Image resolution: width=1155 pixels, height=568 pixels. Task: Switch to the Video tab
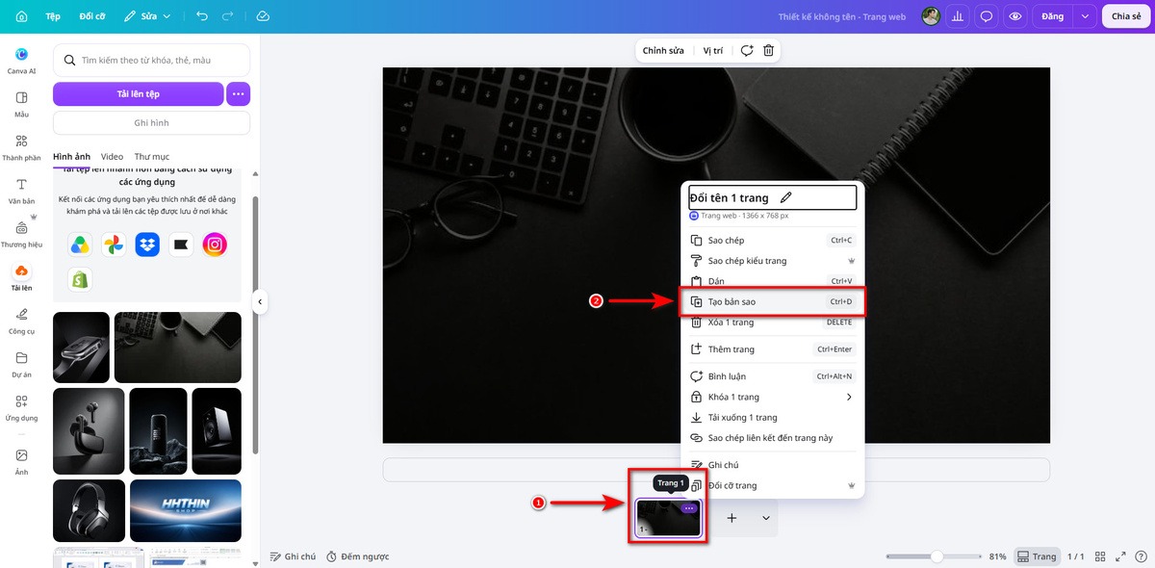112,156
